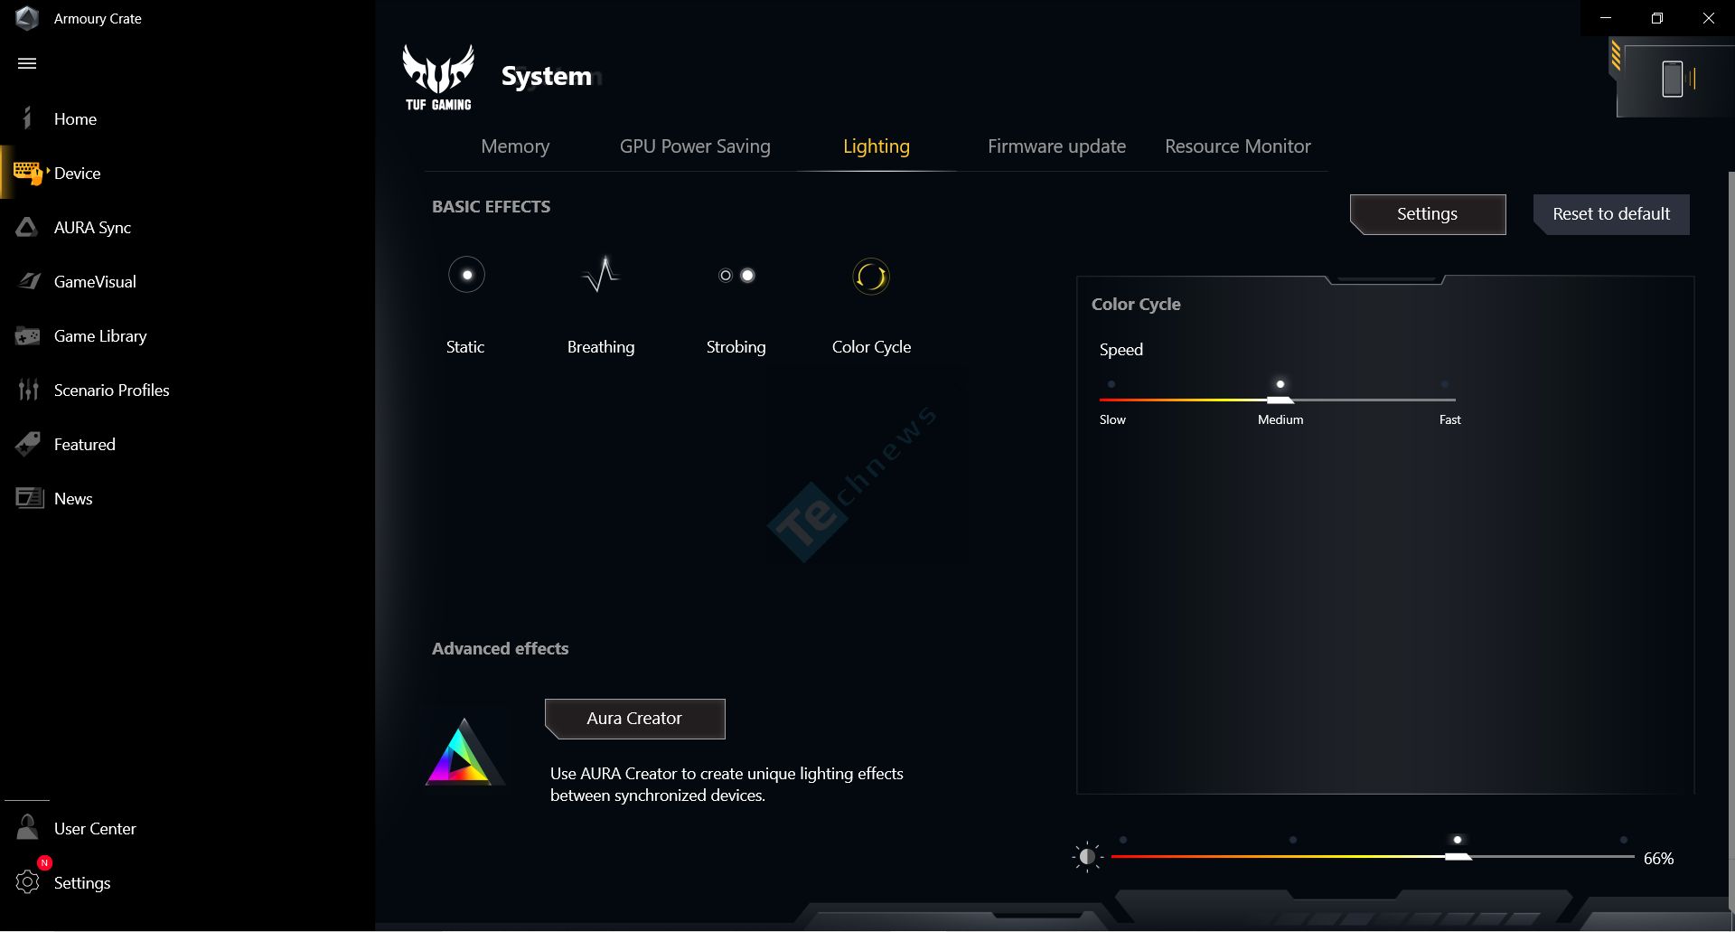Select highest brightness dot on slider
1735x932 pixels.
pos(1624,840)
